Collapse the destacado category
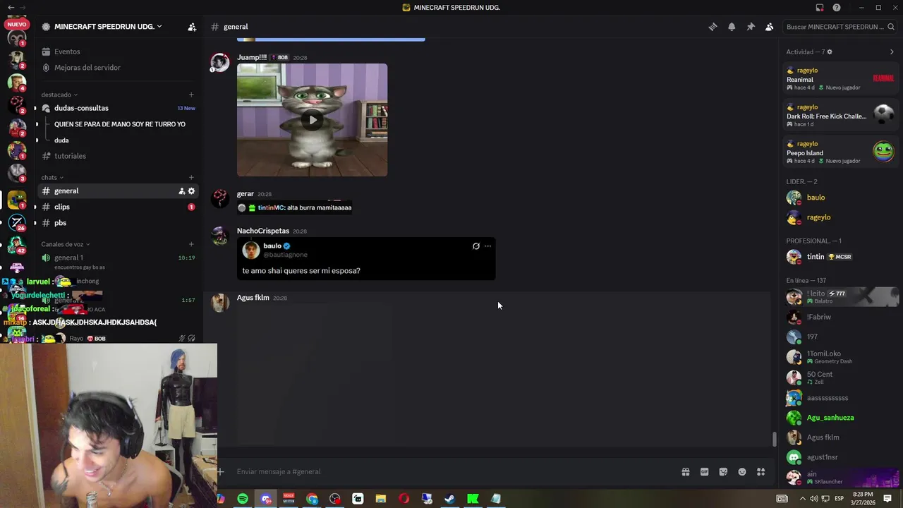This screenshot has width=903, height=508. click(x=59, y=95)
